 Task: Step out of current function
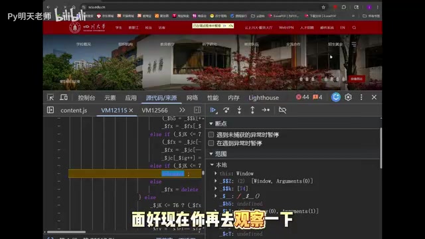pos(252,110)
